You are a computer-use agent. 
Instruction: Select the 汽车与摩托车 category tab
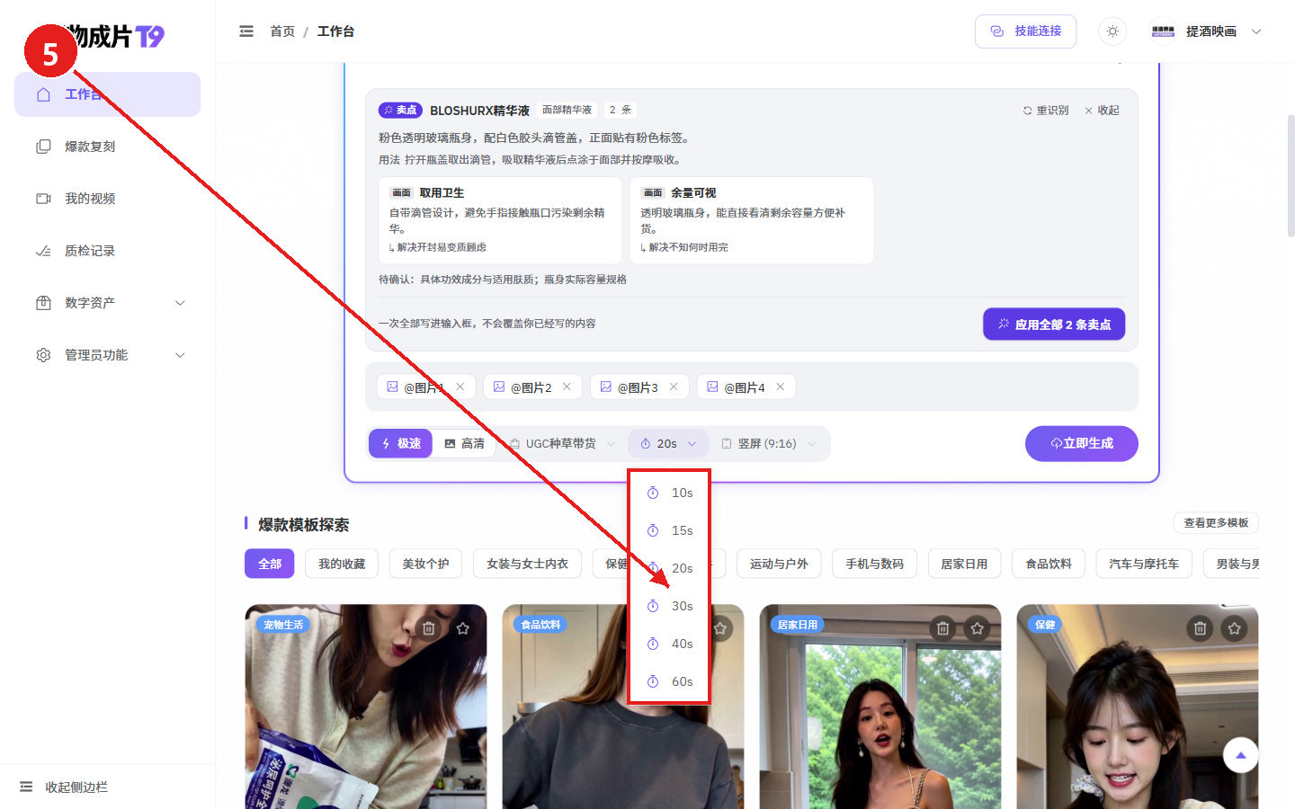1144,565
